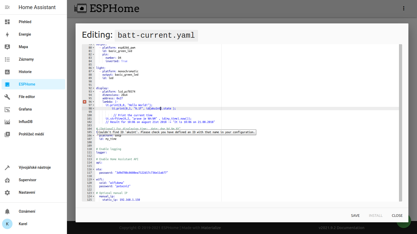Image resolution: width=417 pixels, height=234 pixels.
Task: Go to Historie menu item
Action: [33, 72]
